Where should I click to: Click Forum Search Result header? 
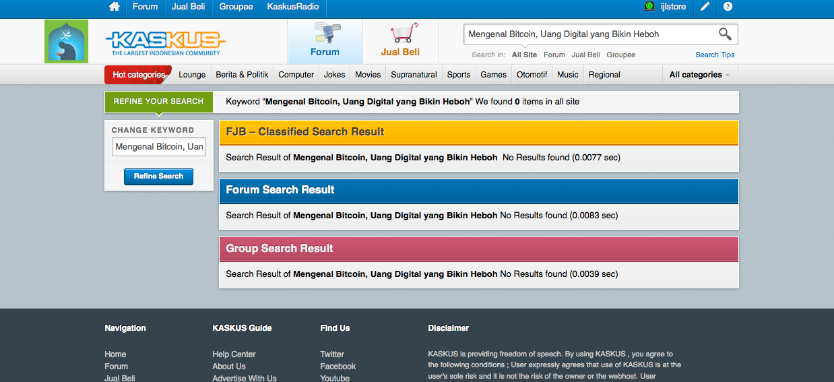(478, 191)
